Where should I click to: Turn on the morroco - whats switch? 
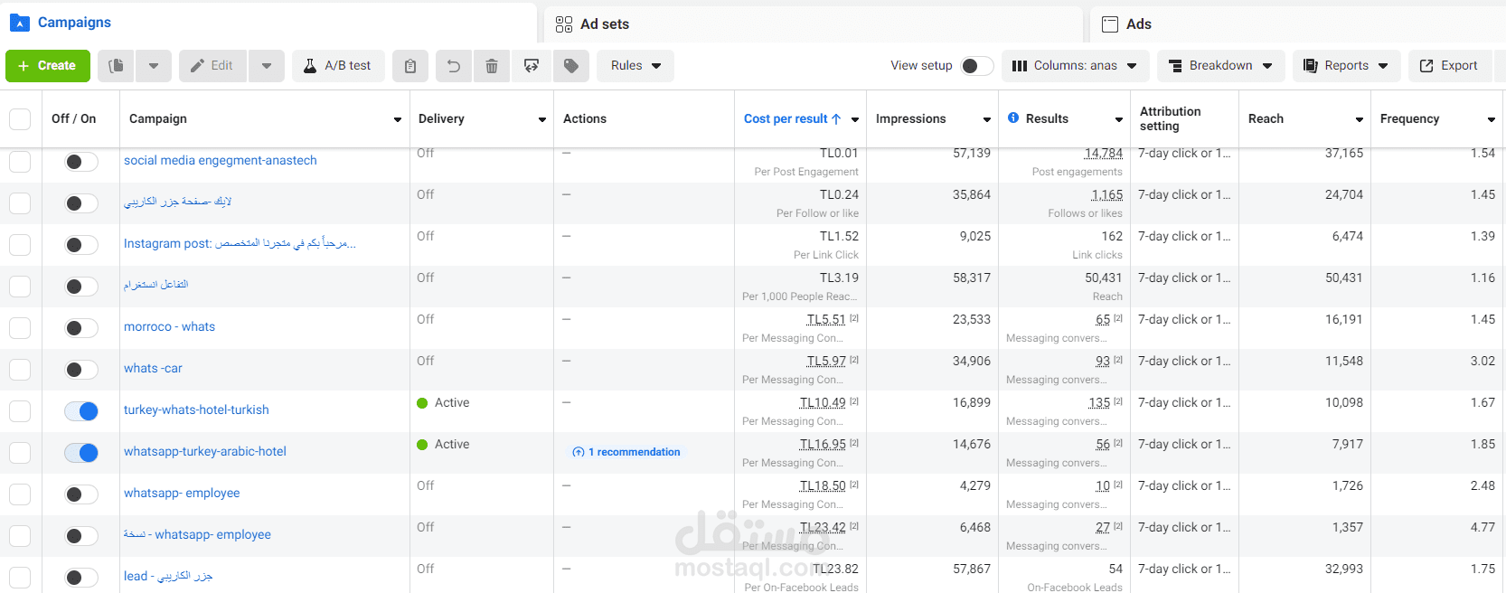[x=81, y=328]
